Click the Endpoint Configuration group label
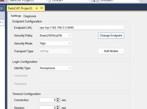This screenshot has width=147, height=109. 27,21
